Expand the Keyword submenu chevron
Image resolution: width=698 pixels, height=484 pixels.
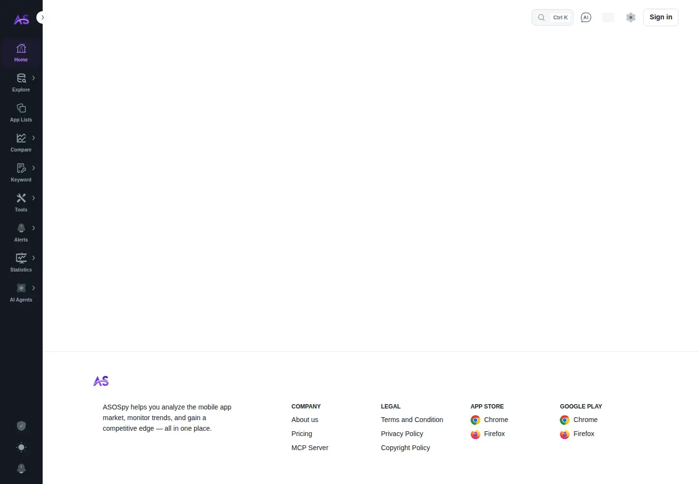pos(33,168)
